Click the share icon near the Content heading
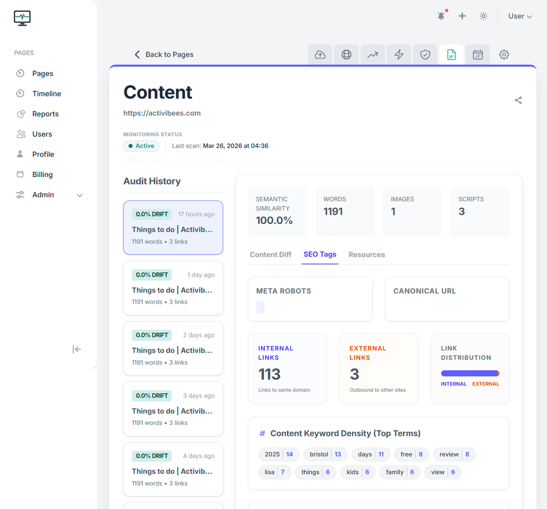This screenshot has width=547, height=509. [518, 100]
